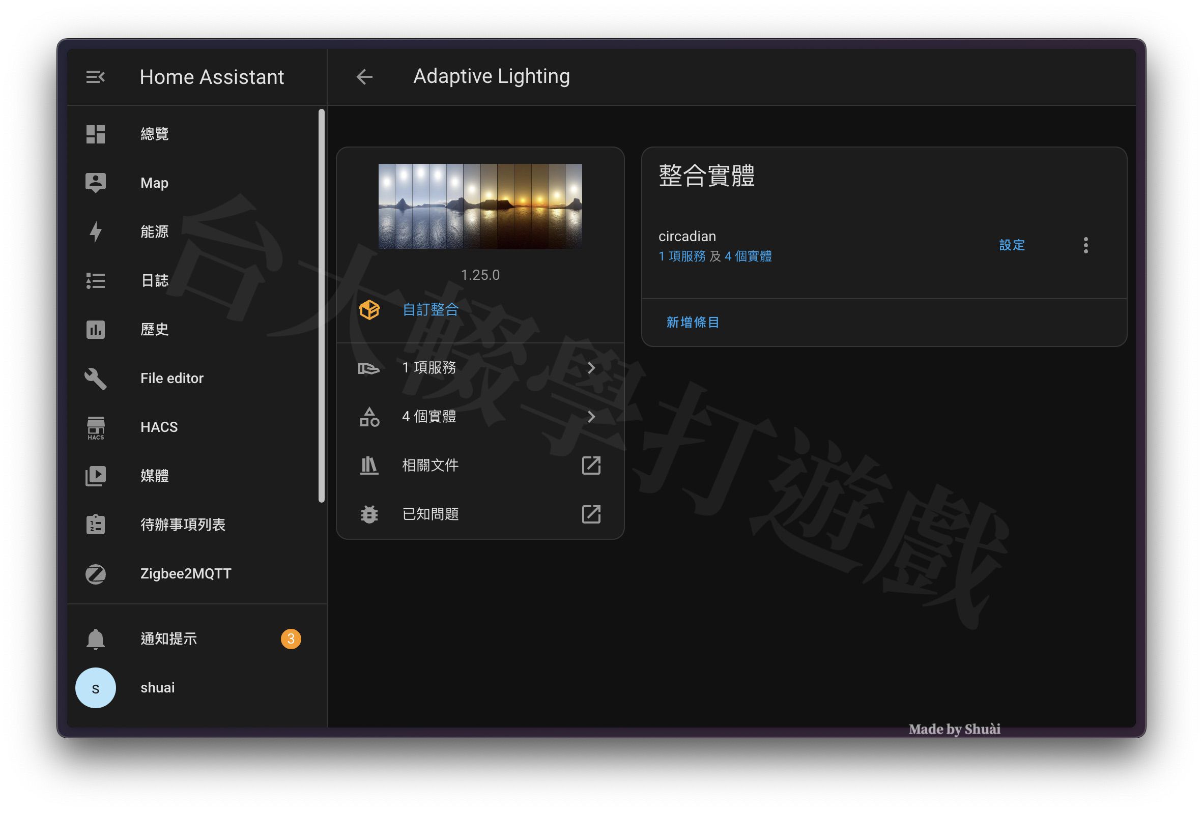Collapse the sidebar with the hamburger icon
Image resolution: width=1203 pixels, height=813 pixels.
click(x=95, y=77)
